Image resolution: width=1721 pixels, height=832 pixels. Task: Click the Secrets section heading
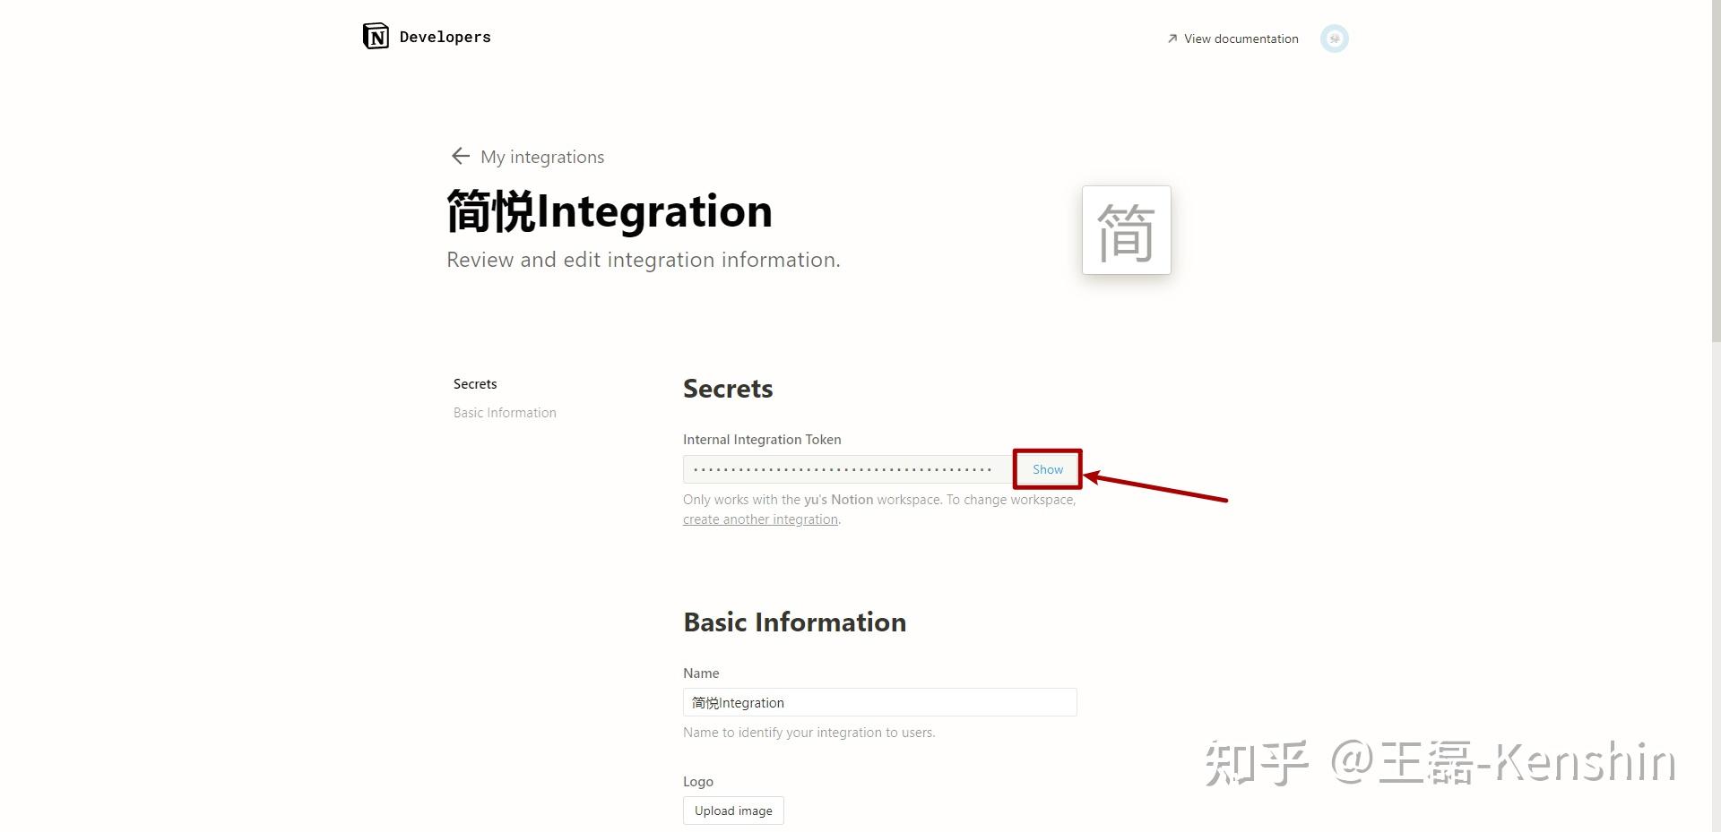click(x=728, y=389)
